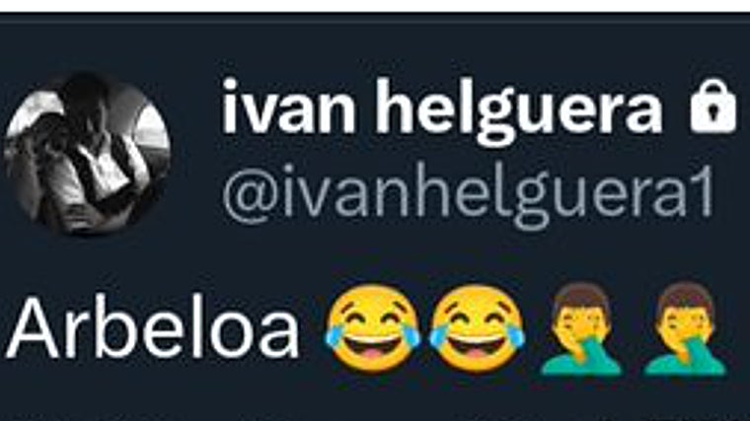
Task: Click the word Arbeloa in the tweet
Action: click(153, 328)
